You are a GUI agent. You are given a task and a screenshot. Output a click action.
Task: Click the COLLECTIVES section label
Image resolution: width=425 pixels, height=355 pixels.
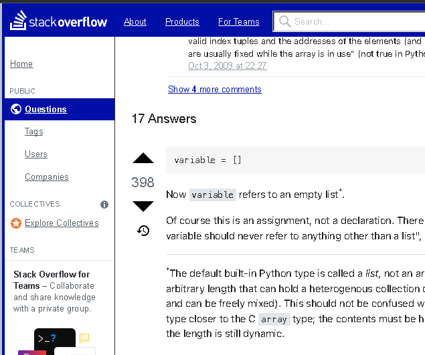point(35,204)
